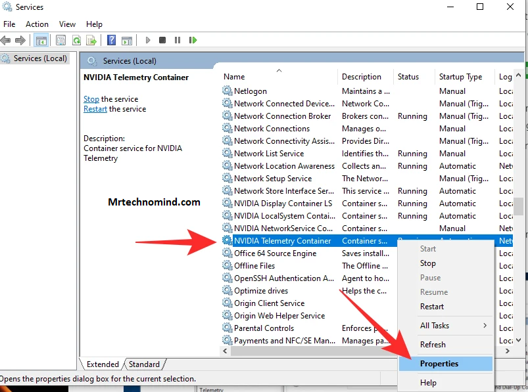Click the Restart the service link
The width and height of the screenshot is (528, 392).
click(94, 108)
